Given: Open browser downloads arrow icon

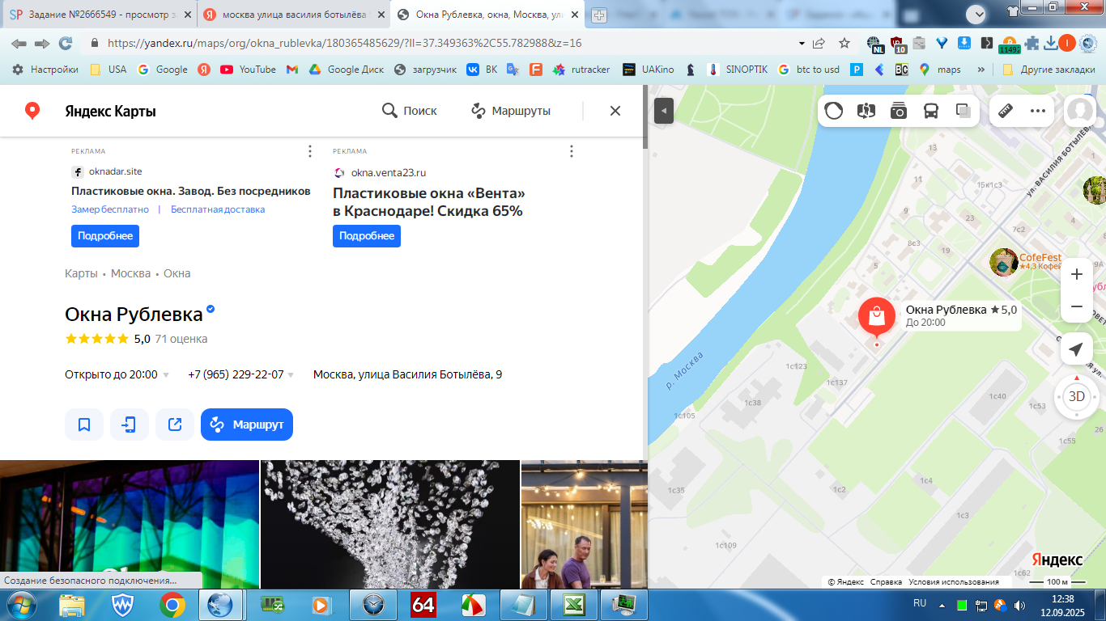Looking at the screenshot, I should click(1051, 44).
